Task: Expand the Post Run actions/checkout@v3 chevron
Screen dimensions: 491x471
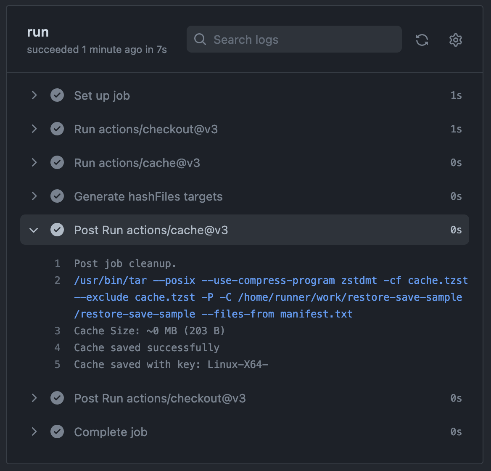Action: point(34,398)
